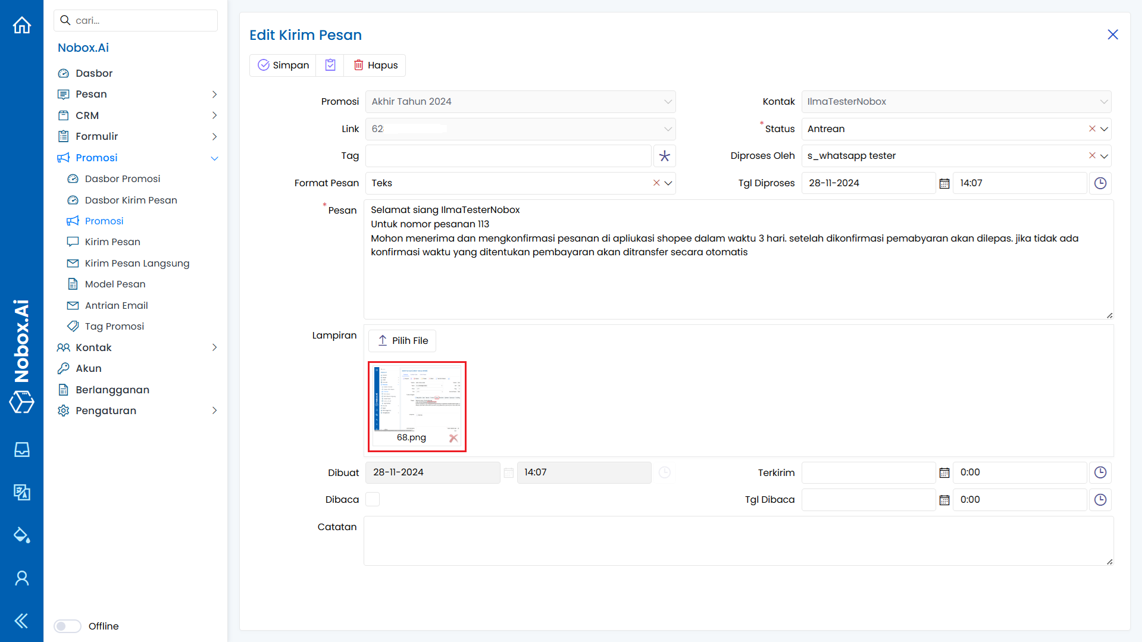Remove the 68.png attachment

tap(453, 438)
